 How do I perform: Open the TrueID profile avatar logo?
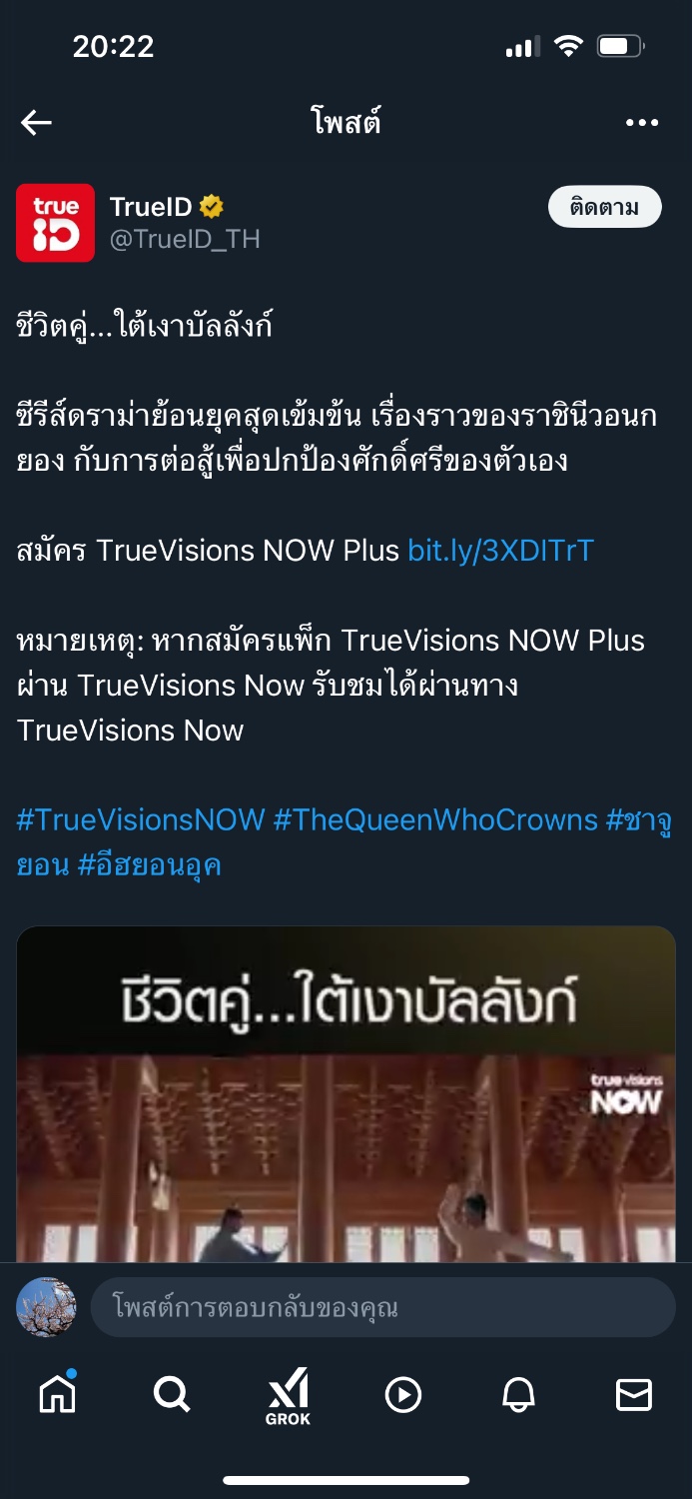(x=56, y=223)
